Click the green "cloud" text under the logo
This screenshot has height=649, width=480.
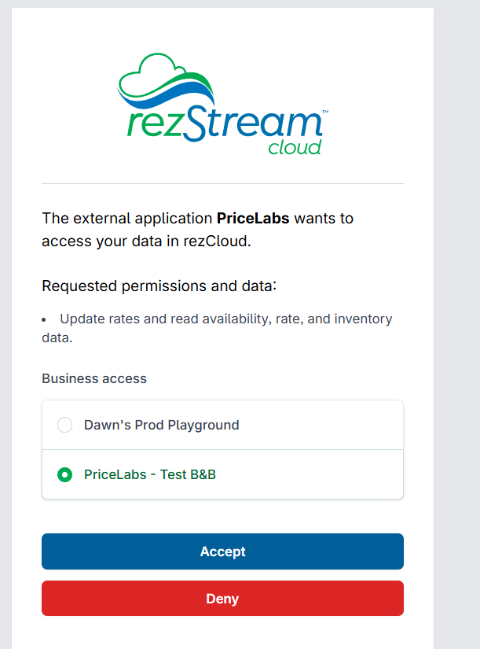[295, 147]
